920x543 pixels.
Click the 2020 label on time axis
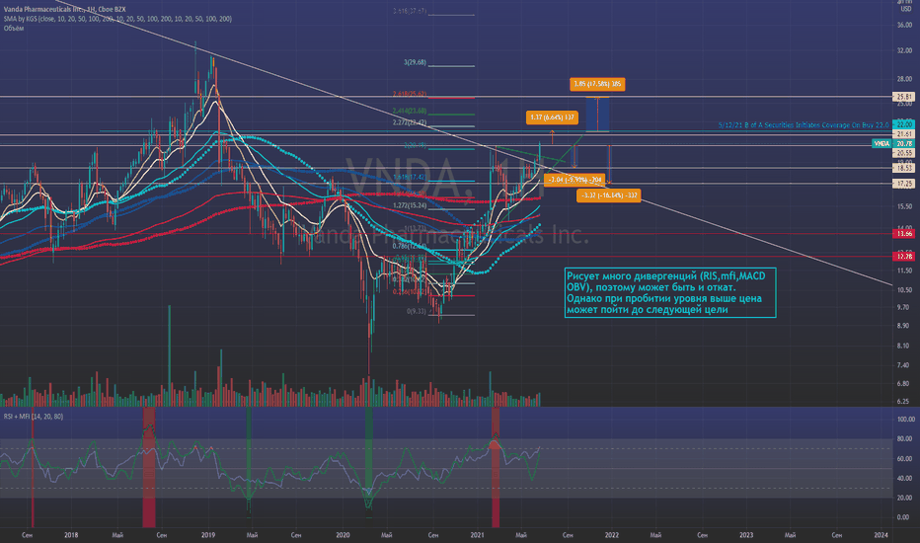click(x=343, y=535)
